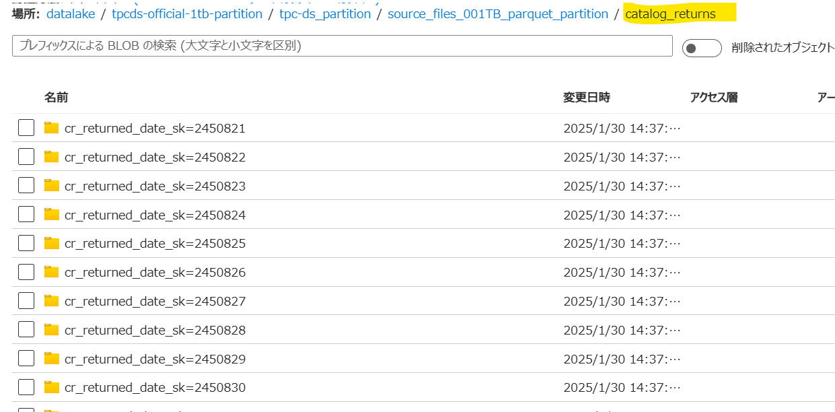Click folder icon of cr_returned_date_sk=2450825
This screenshot has height=412, width=835.
52,243
